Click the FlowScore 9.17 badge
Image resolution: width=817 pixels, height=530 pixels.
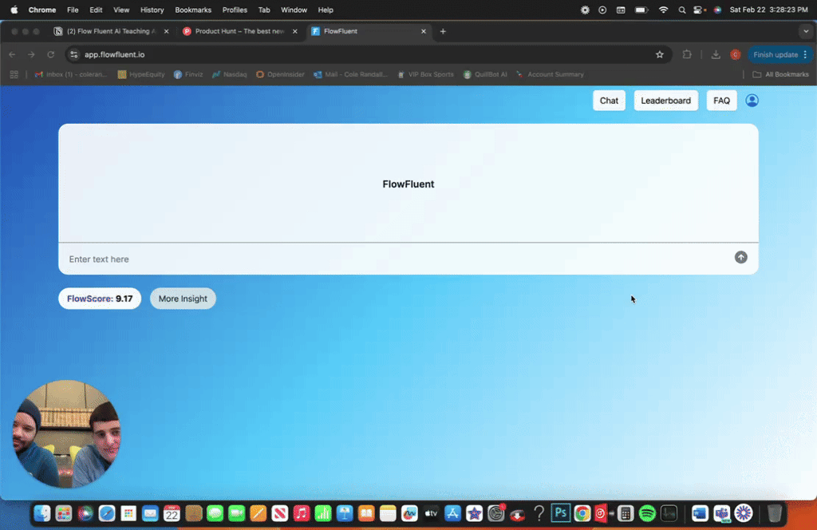[100, 299]
